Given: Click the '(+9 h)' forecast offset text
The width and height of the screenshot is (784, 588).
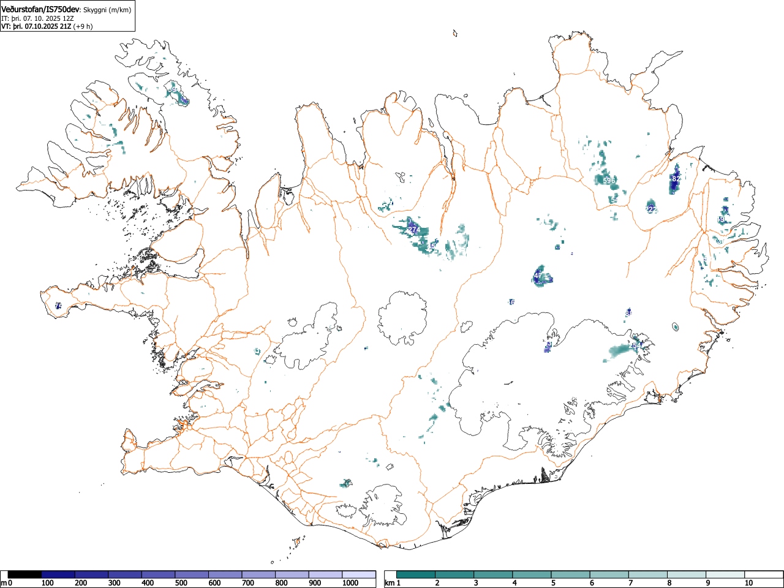Looking at the screenshot, I should [83, 26].
